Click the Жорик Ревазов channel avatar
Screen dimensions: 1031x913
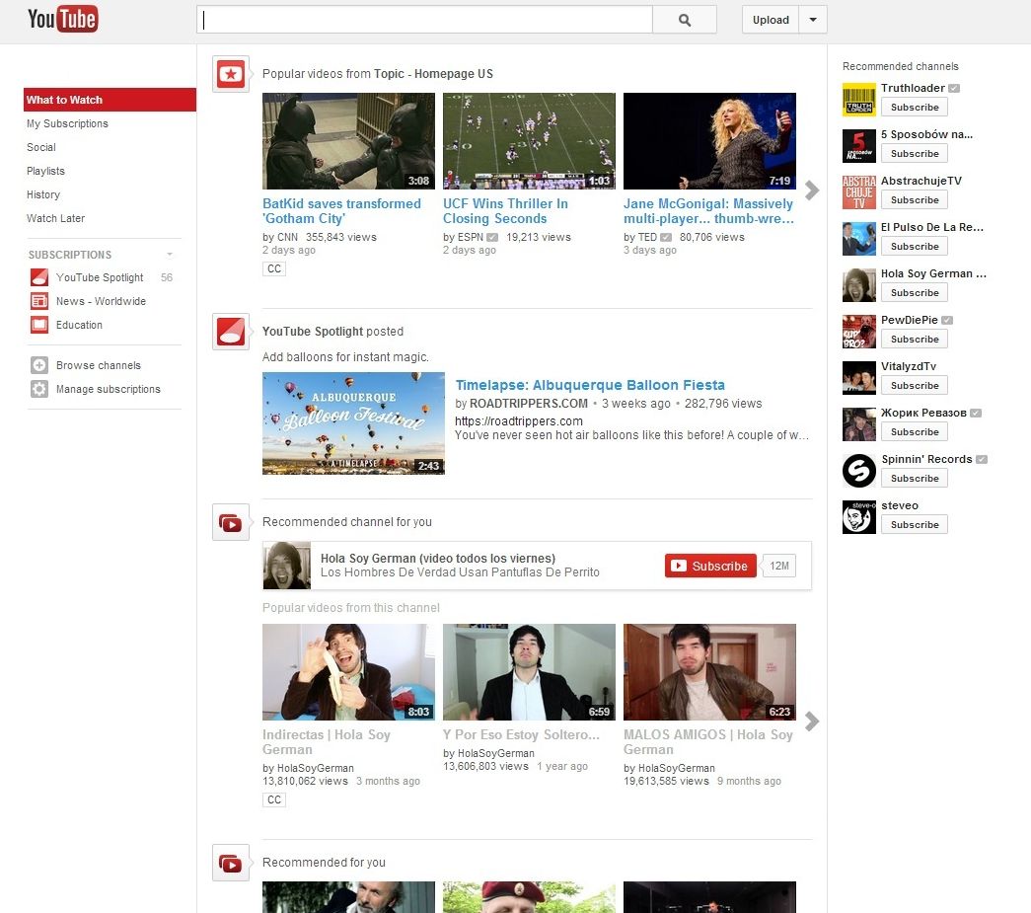[x=858, y=424]
